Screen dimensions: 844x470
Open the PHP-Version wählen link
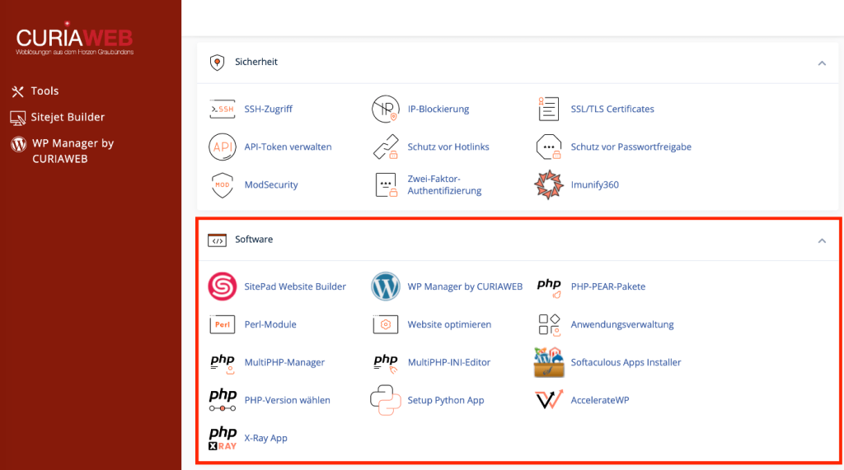pyautogui.click(x=288, y=400)
